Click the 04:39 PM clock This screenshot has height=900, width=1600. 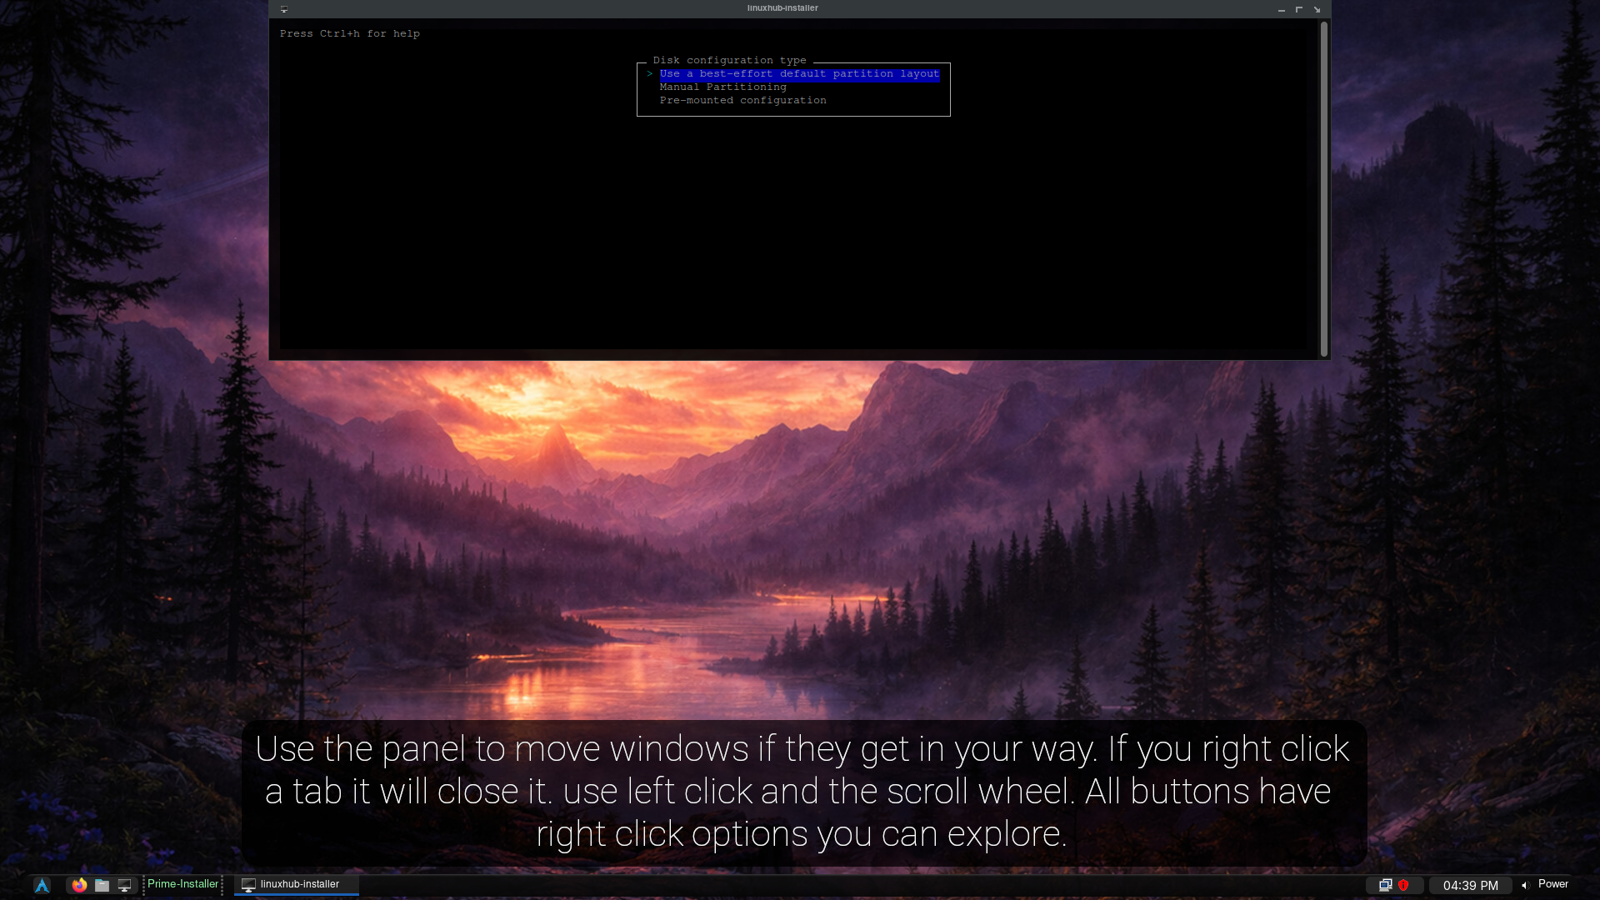(x=1470, y=885)
